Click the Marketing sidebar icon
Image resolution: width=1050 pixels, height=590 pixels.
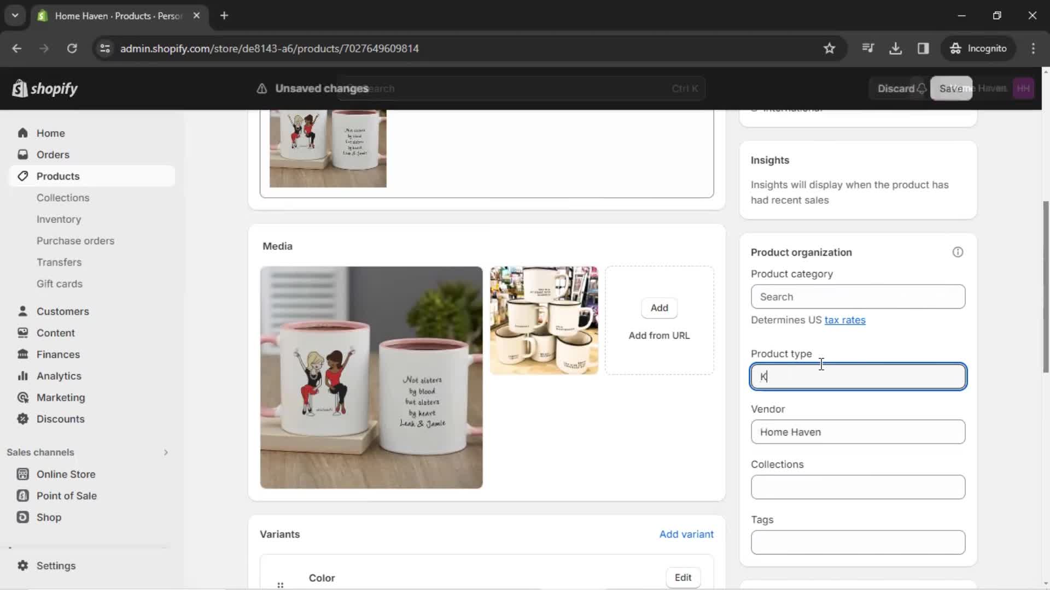pos(22,398)
